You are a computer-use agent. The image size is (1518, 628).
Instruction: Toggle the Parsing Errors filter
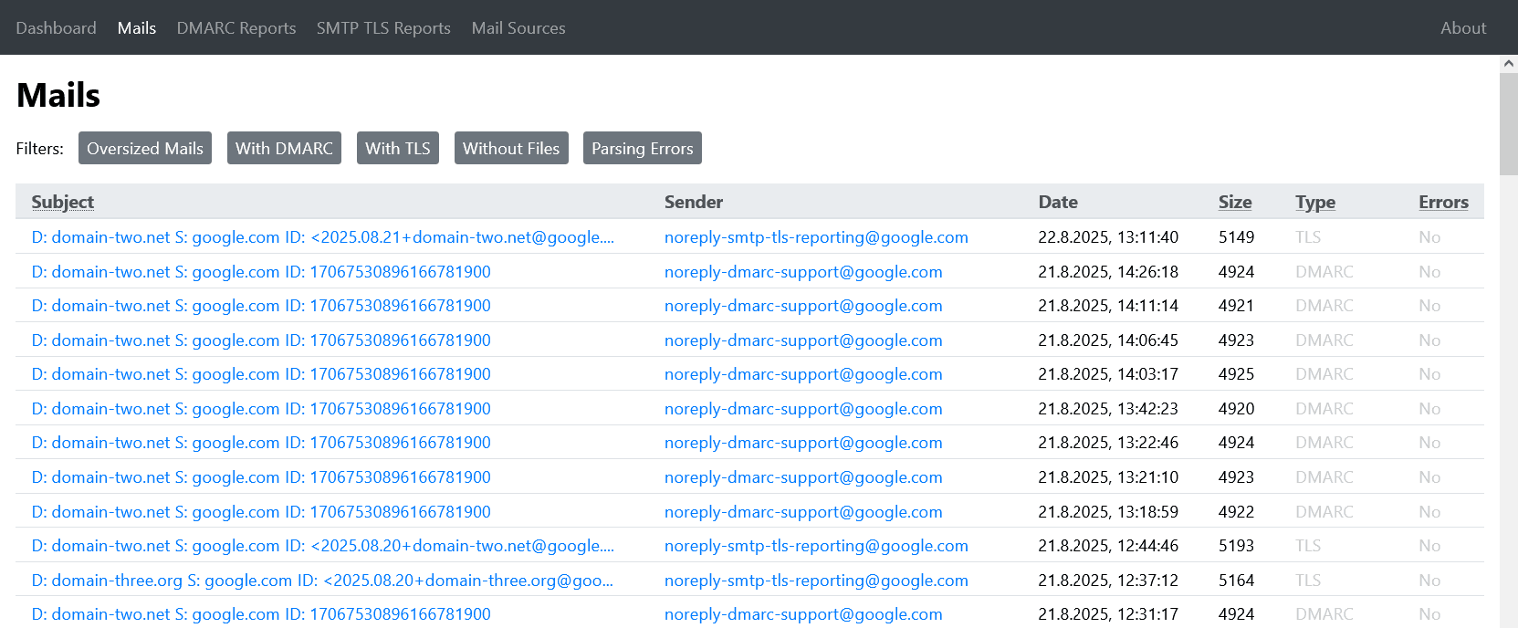coord(642,149)
